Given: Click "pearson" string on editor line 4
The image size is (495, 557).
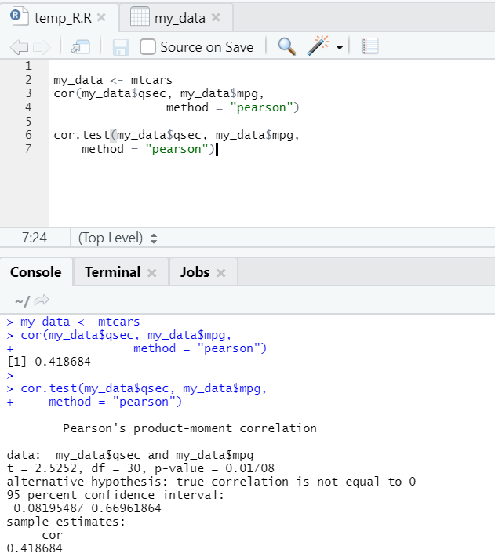Looking at the screenshot, I should coord(261,107).
